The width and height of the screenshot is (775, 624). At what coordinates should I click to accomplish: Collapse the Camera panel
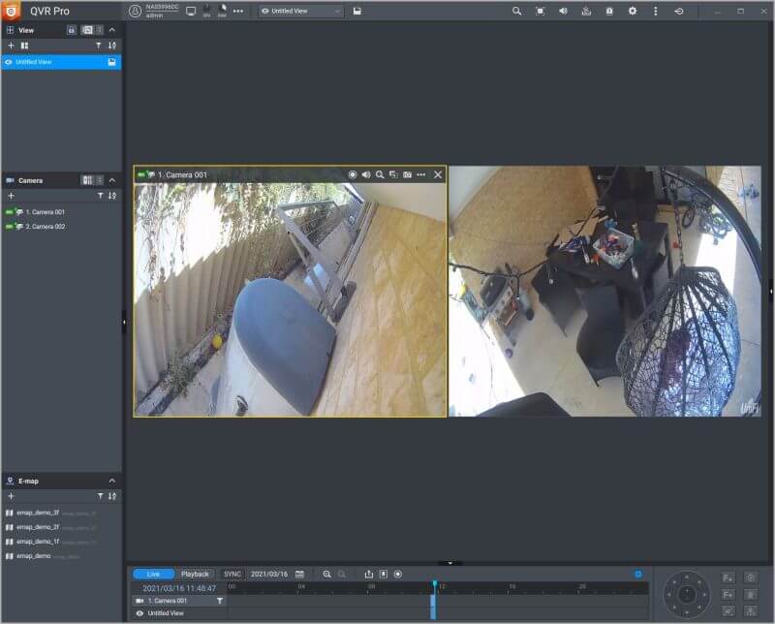pyautogui.click(x=111, y=180)
